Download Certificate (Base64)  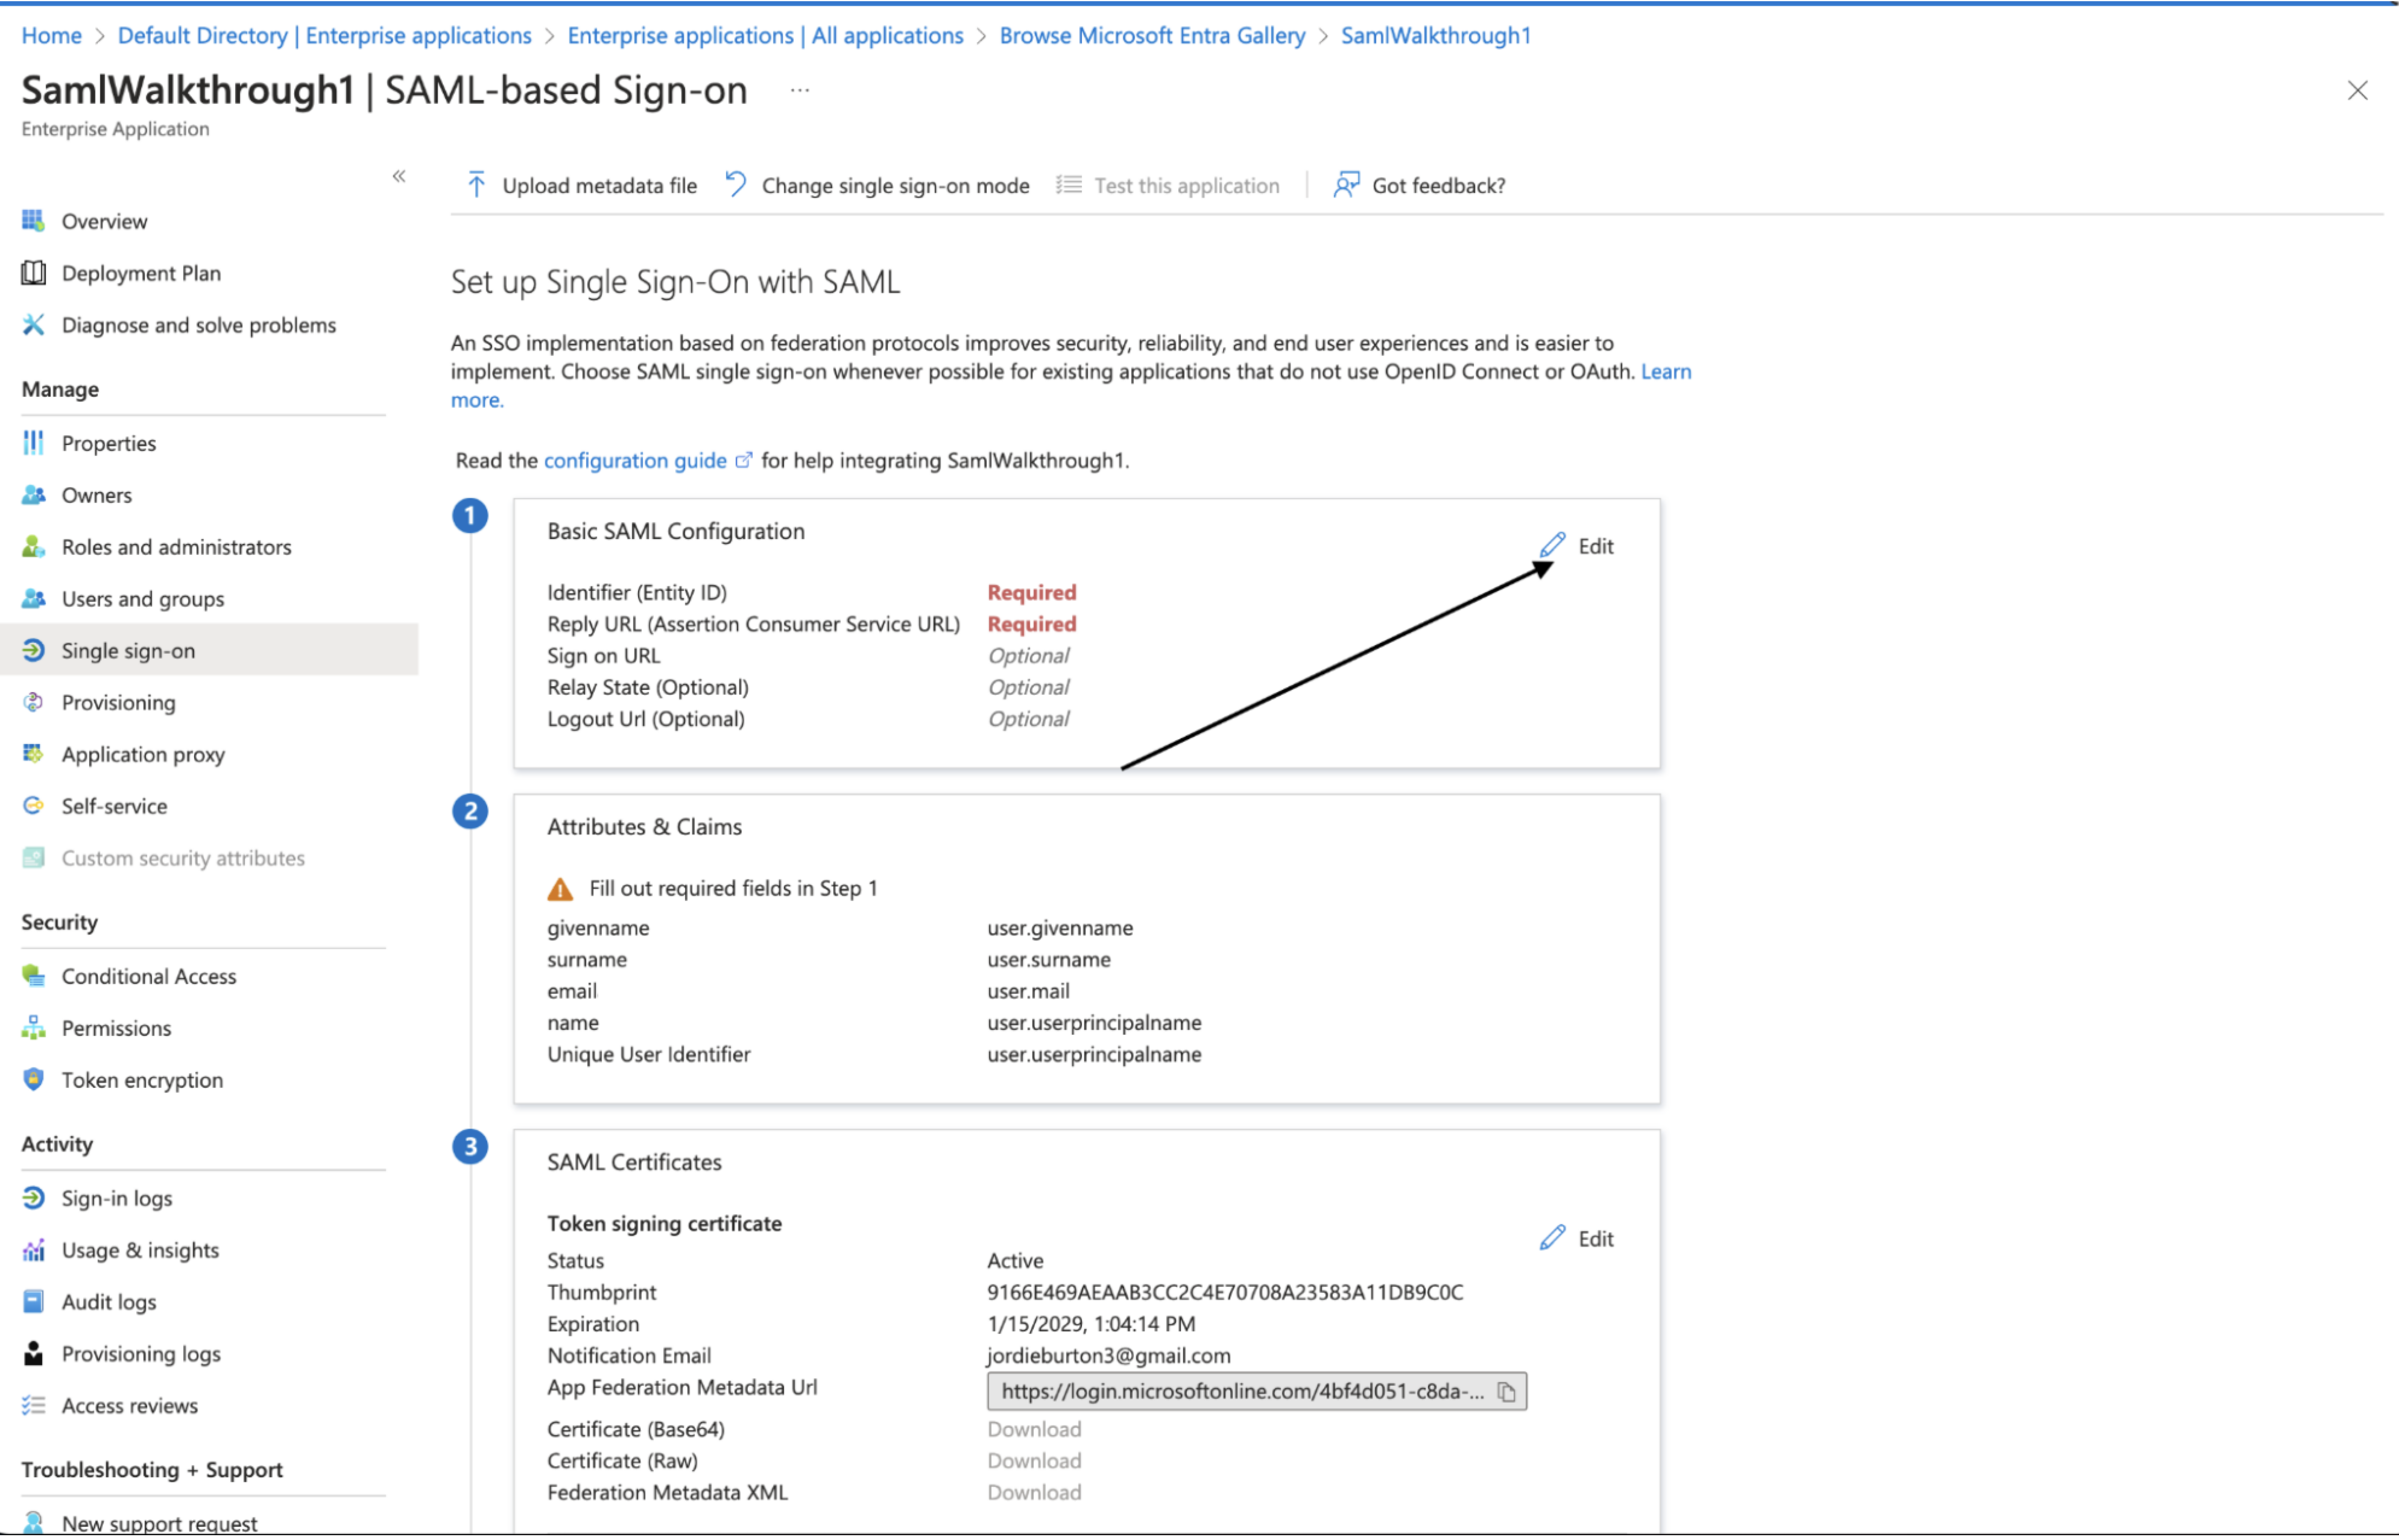coord(1034,1430)
